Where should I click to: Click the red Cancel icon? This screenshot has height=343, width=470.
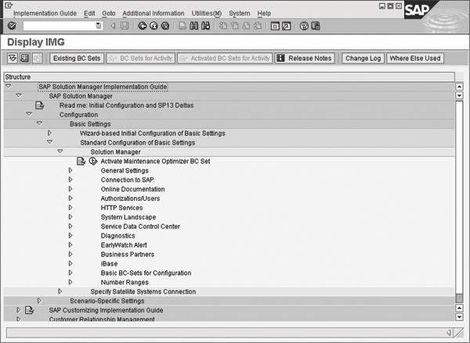[165, 26]
